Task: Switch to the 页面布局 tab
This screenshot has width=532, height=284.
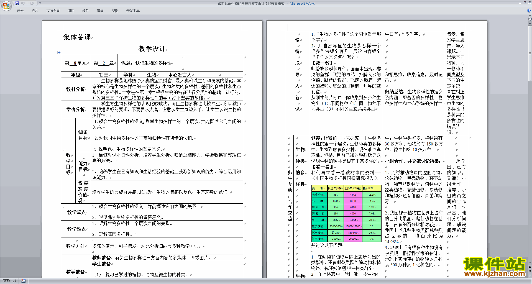Action: (53, 11)
